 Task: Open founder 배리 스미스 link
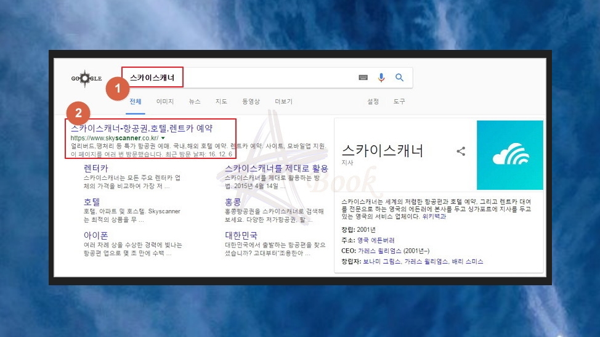(467, 262)
